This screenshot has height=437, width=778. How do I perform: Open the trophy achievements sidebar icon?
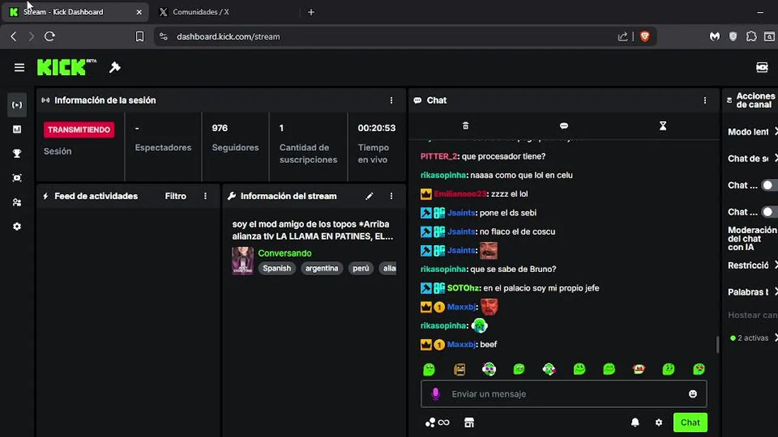point(17,154)
